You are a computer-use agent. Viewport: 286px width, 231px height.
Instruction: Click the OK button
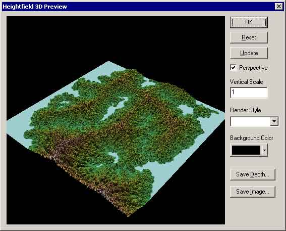pyautogui.click(x=249, y=22)
